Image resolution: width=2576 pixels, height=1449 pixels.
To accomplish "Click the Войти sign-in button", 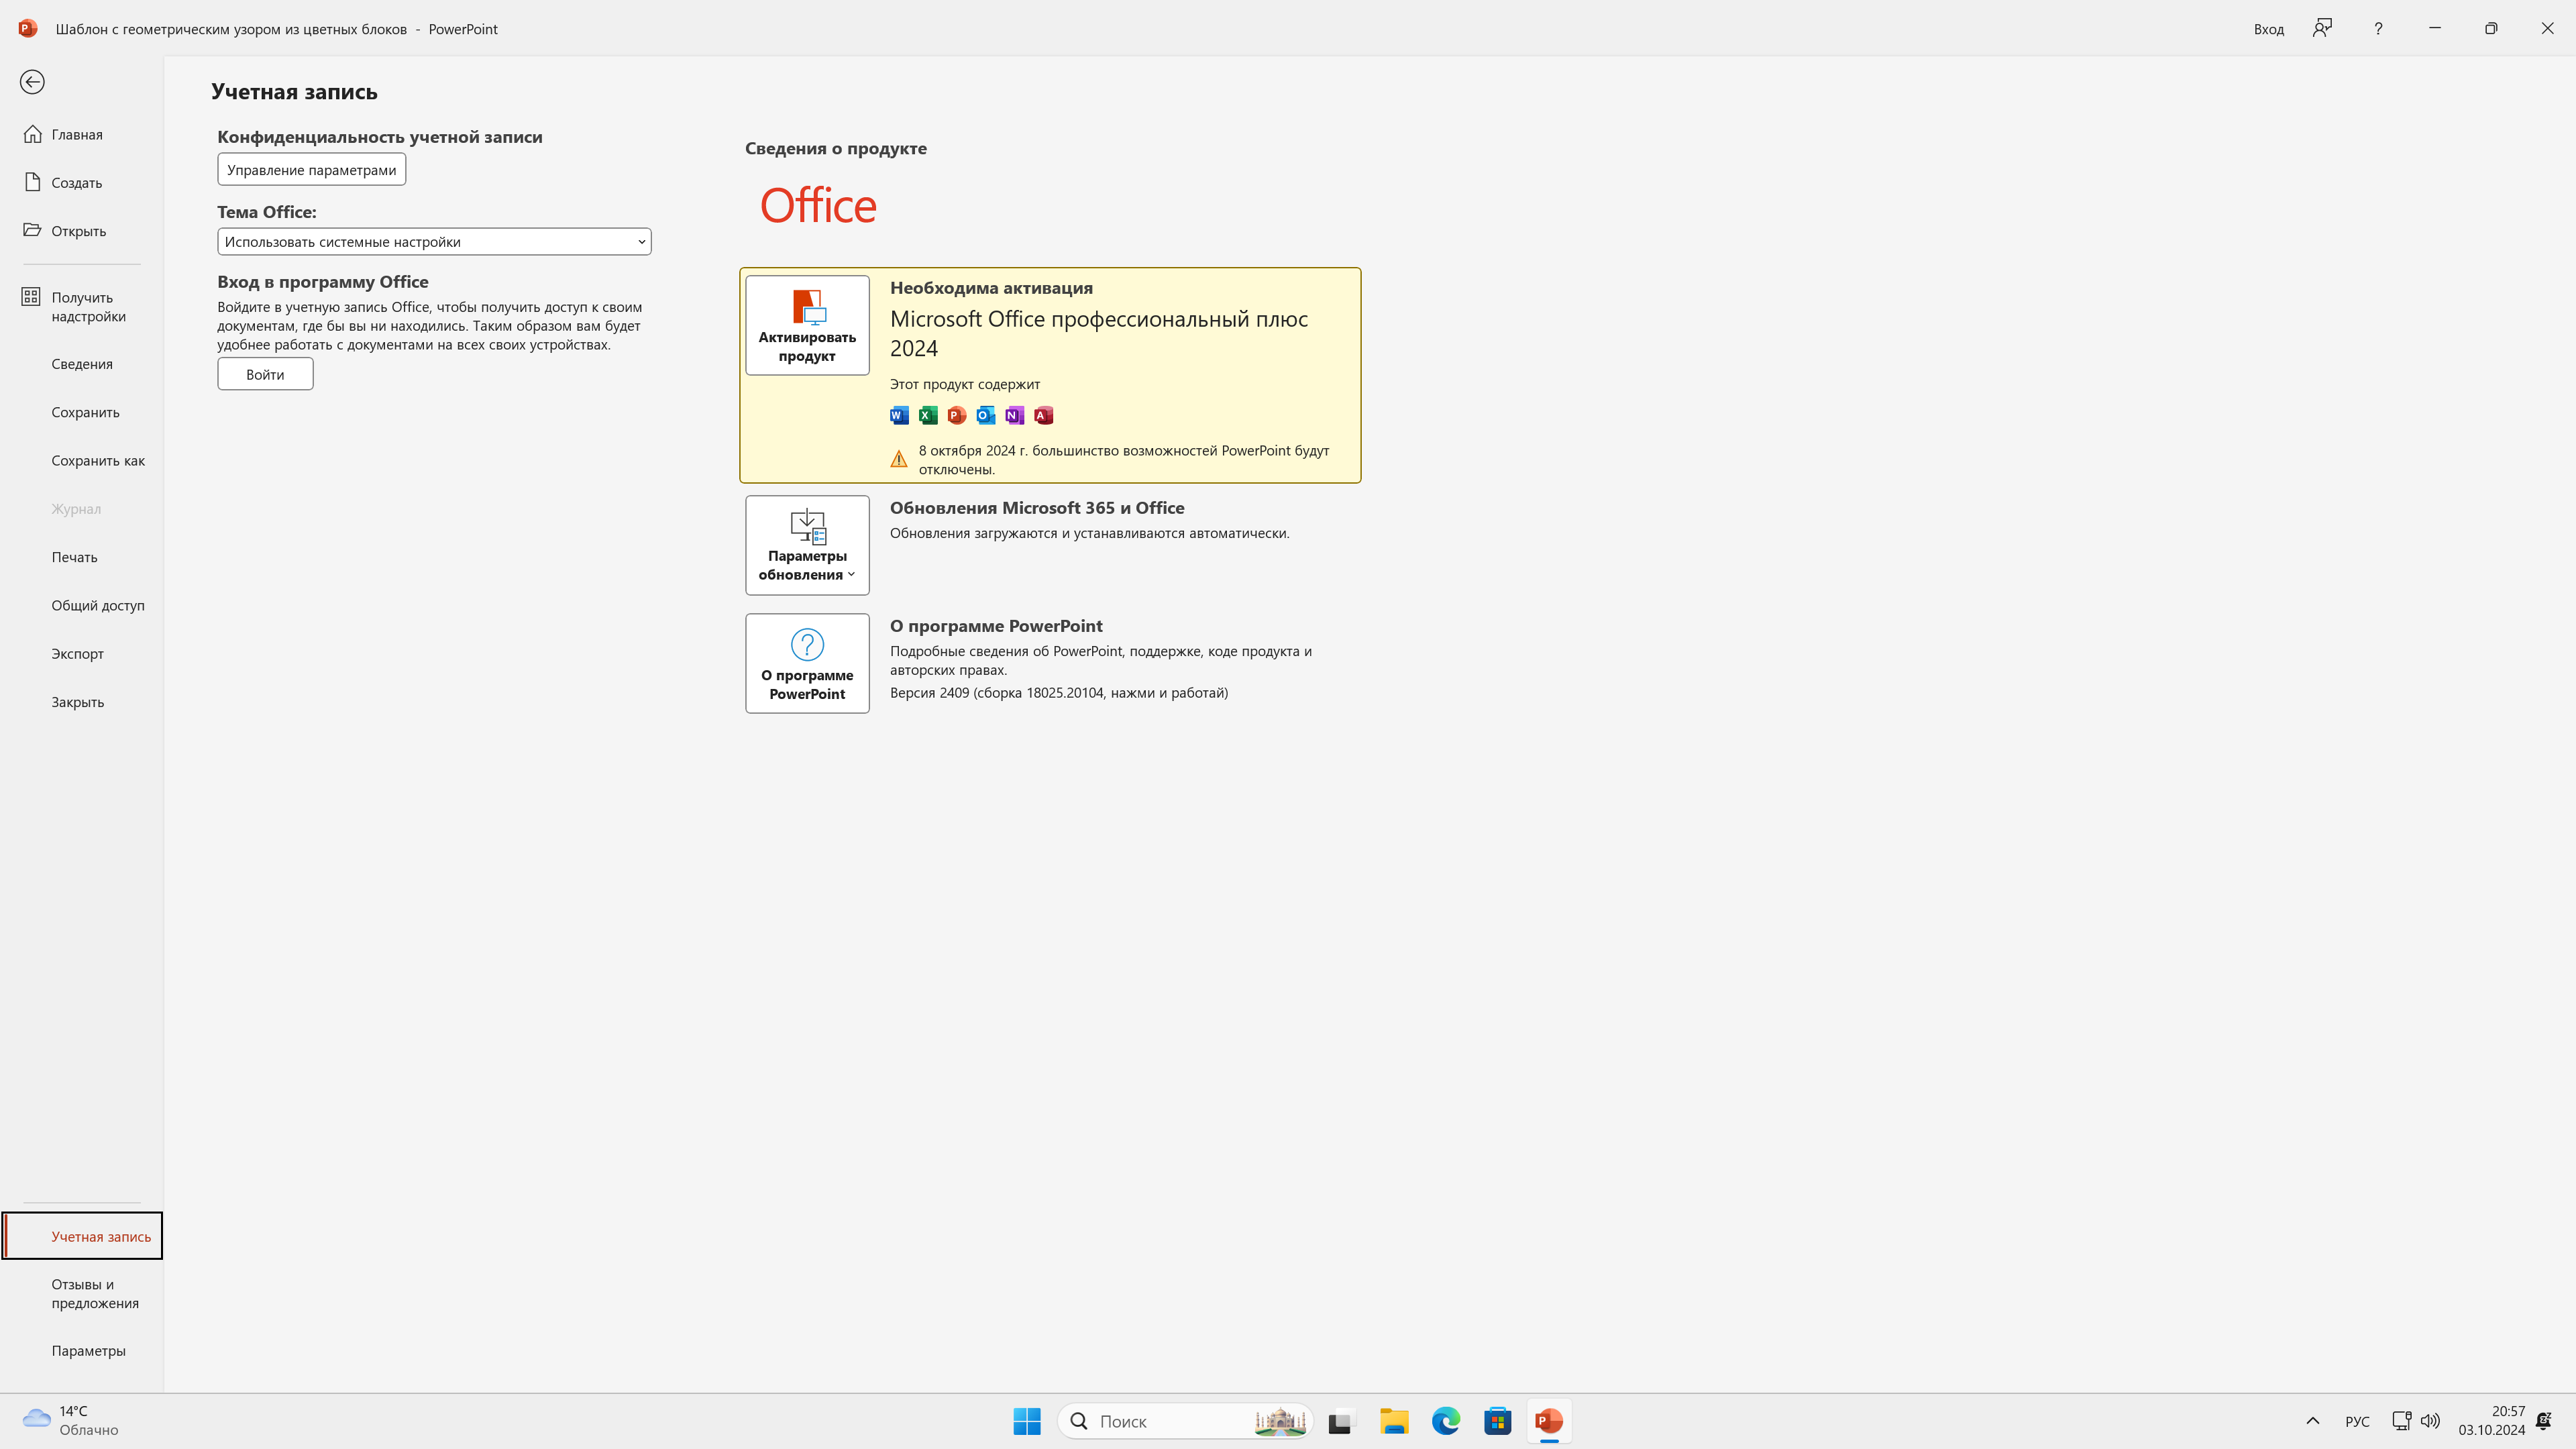I will click(265, 374).
